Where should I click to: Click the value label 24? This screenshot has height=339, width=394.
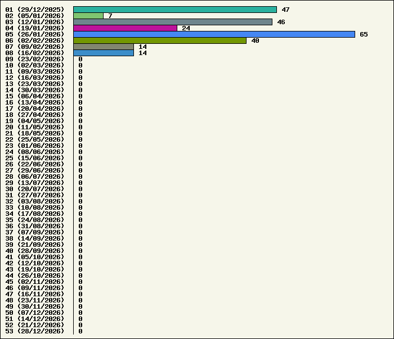(186, 28)
